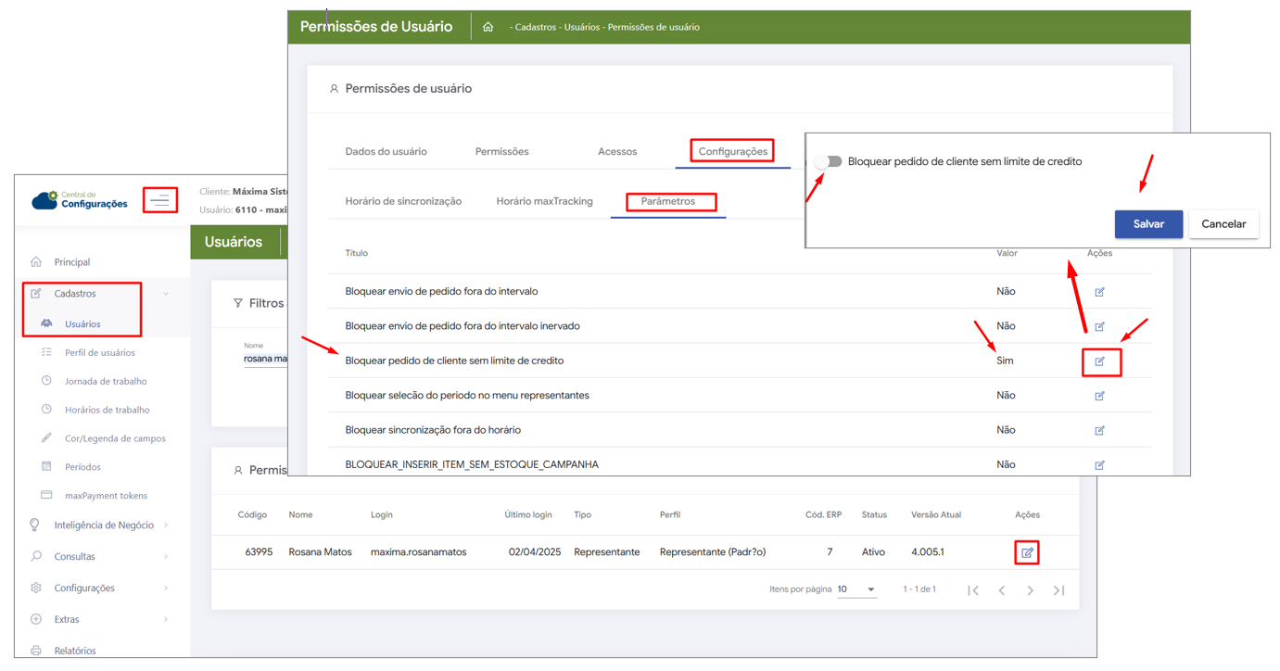The width and height of the screenshot is (1280, 671).
Task: Click the home icon in breadcrumb
Action: pyautogui.click(x=488, y=27)
